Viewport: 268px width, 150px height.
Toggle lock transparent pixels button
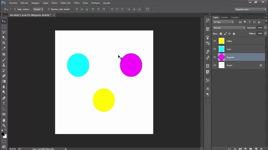click(x=221, y=34)
